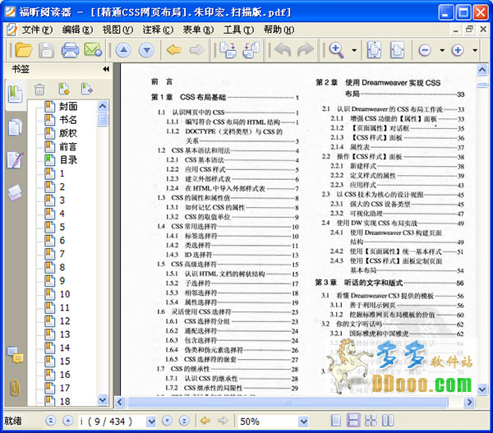
Task: Open the page number dropdown
Action: 151,421
